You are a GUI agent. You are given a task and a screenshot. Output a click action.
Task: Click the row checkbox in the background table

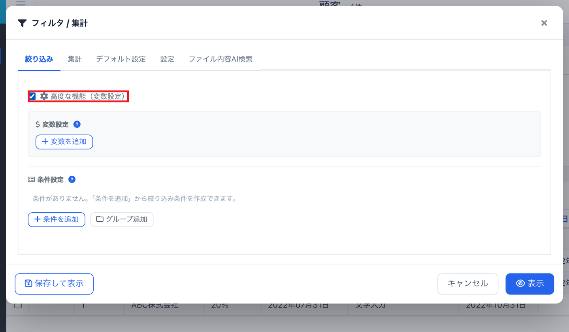(18, 306)
